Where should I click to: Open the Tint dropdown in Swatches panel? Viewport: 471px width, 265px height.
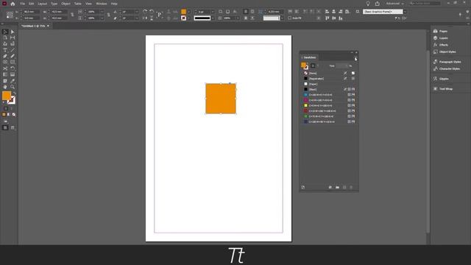[x=347, y=66]
